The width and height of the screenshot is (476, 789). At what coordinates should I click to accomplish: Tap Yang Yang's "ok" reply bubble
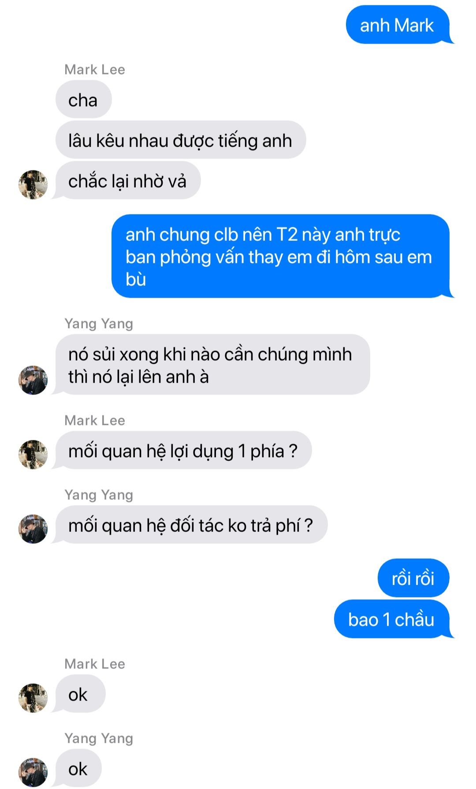point(78,768)
